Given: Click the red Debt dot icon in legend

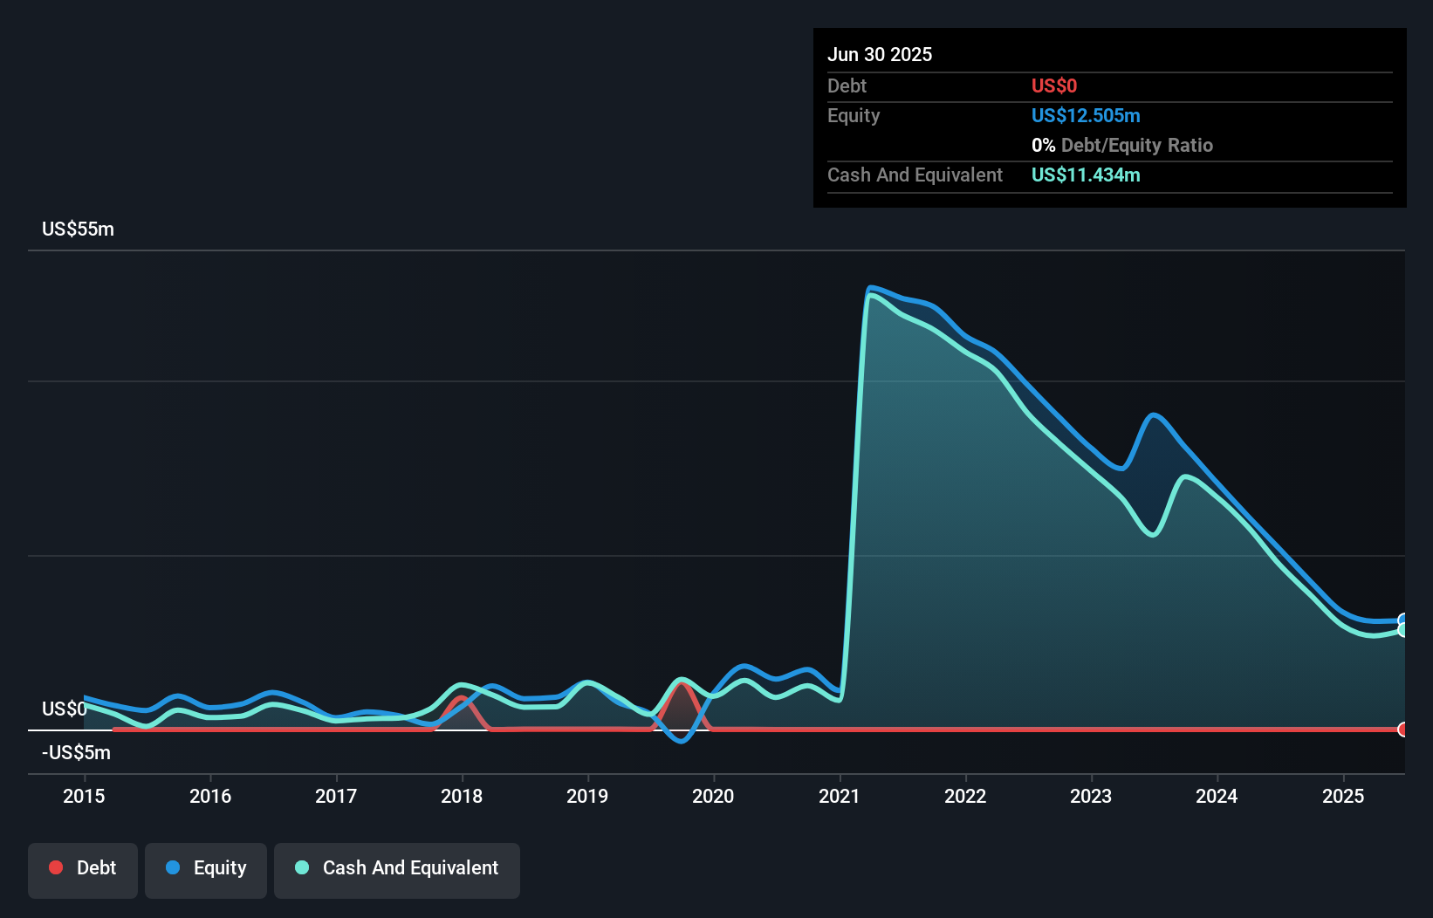Looking at the screenshot, I should 56,867.
